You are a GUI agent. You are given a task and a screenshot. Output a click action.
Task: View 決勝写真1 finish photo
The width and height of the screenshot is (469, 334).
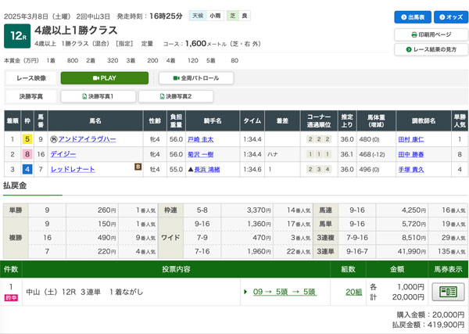[x=98, y=96]
